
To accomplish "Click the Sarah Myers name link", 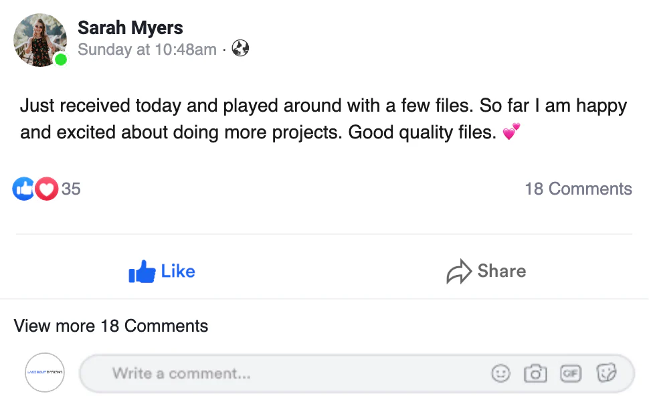I will [130, 28].
